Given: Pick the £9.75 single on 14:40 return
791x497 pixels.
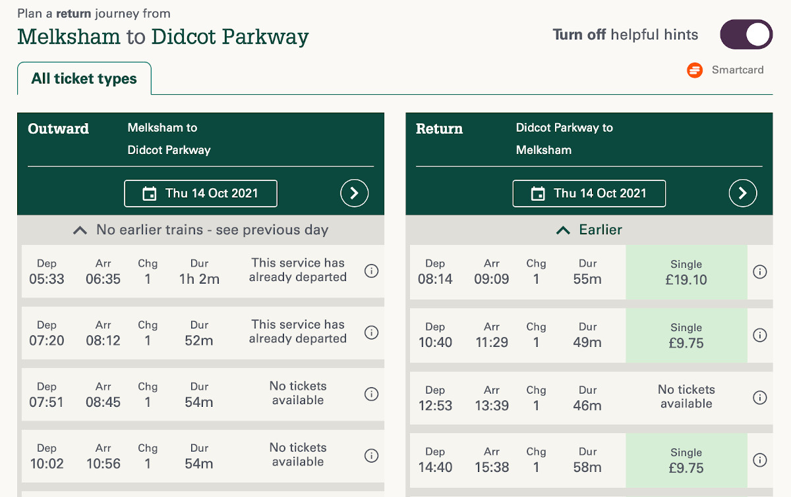Looking at the screenshot, I should [686, 461].
